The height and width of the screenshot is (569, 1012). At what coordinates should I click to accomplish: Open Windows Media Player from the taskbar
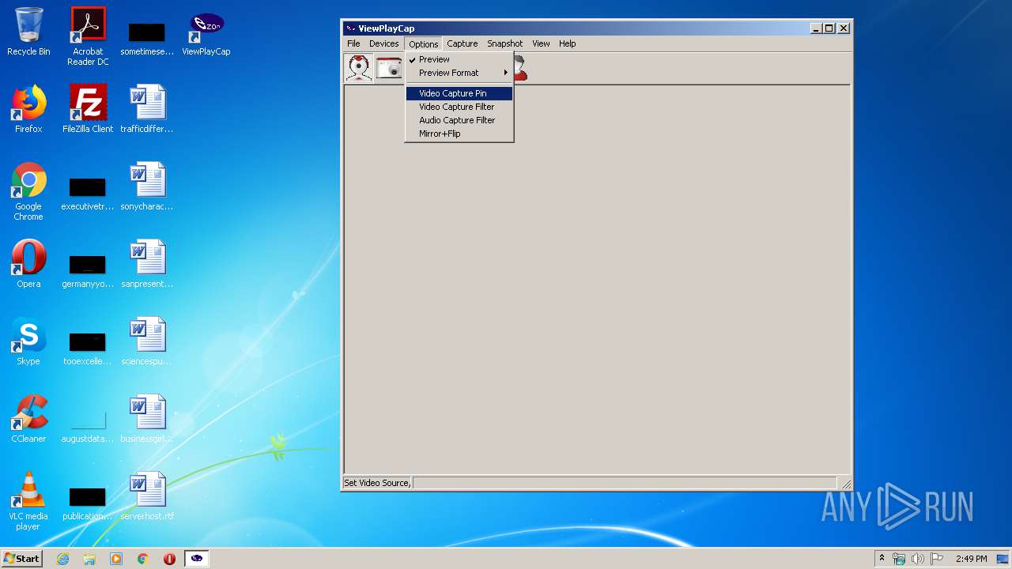pyautogui.click(x=116, y=559)
